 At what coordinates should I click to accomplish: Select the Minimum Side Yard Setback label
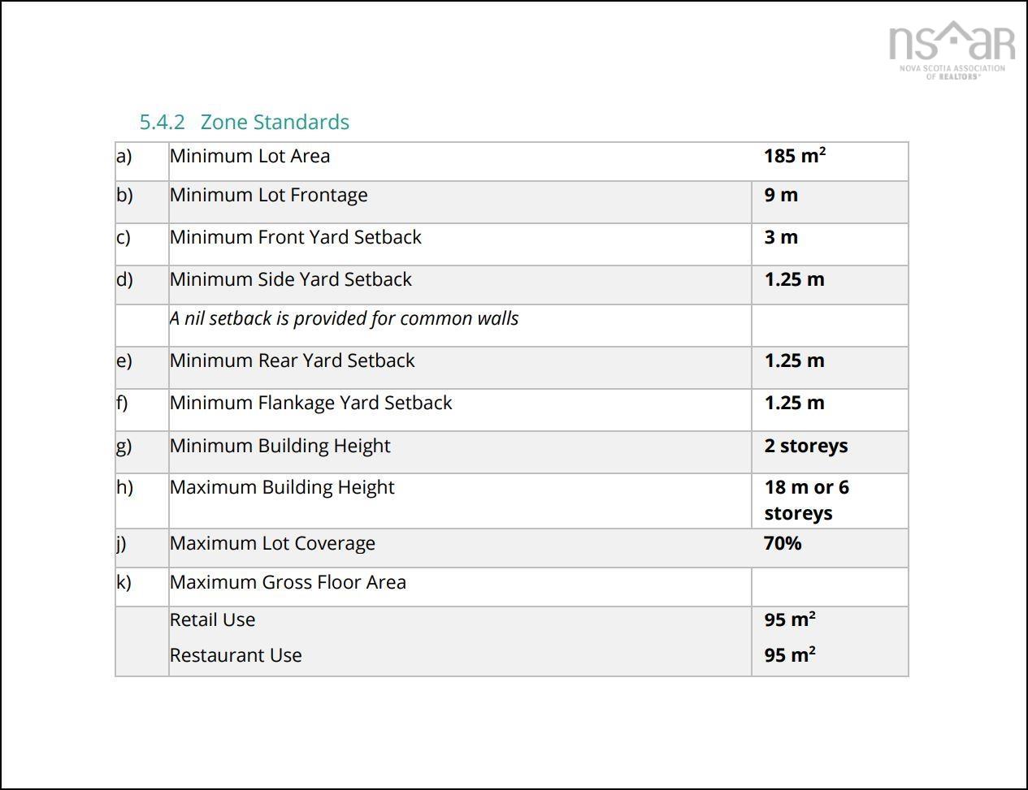coord(290,279)
